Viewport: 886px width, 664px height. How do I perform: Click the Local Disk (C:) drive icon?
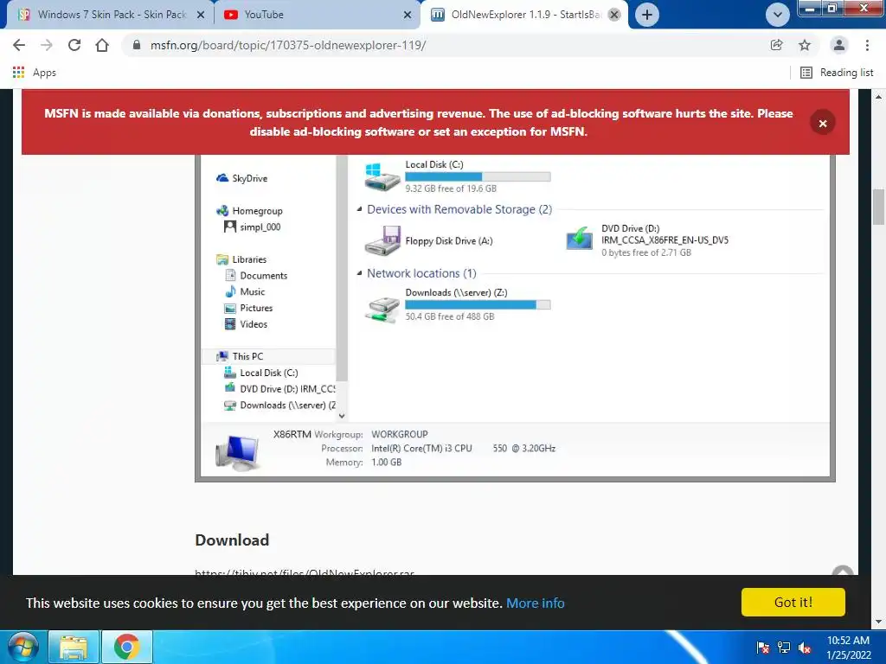coord(382,176)
